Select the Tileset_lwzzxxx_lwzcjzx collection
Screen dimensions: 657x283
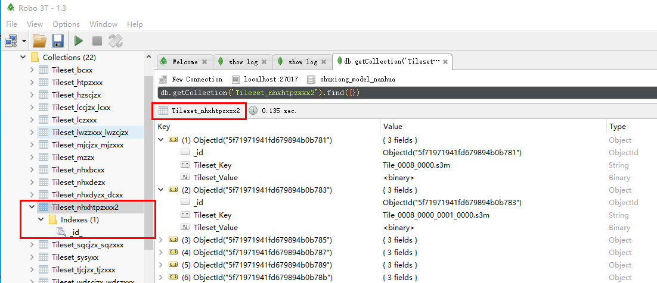click(x=89, y=132)
